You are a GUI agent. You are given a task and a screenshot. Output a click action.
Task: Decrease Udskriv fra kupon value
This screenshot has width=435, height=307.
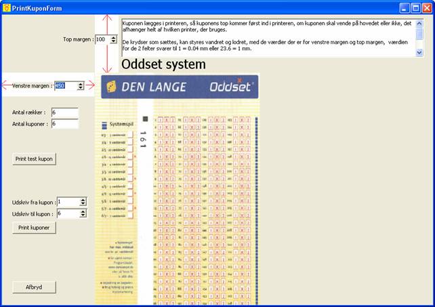tap(83, 204)
